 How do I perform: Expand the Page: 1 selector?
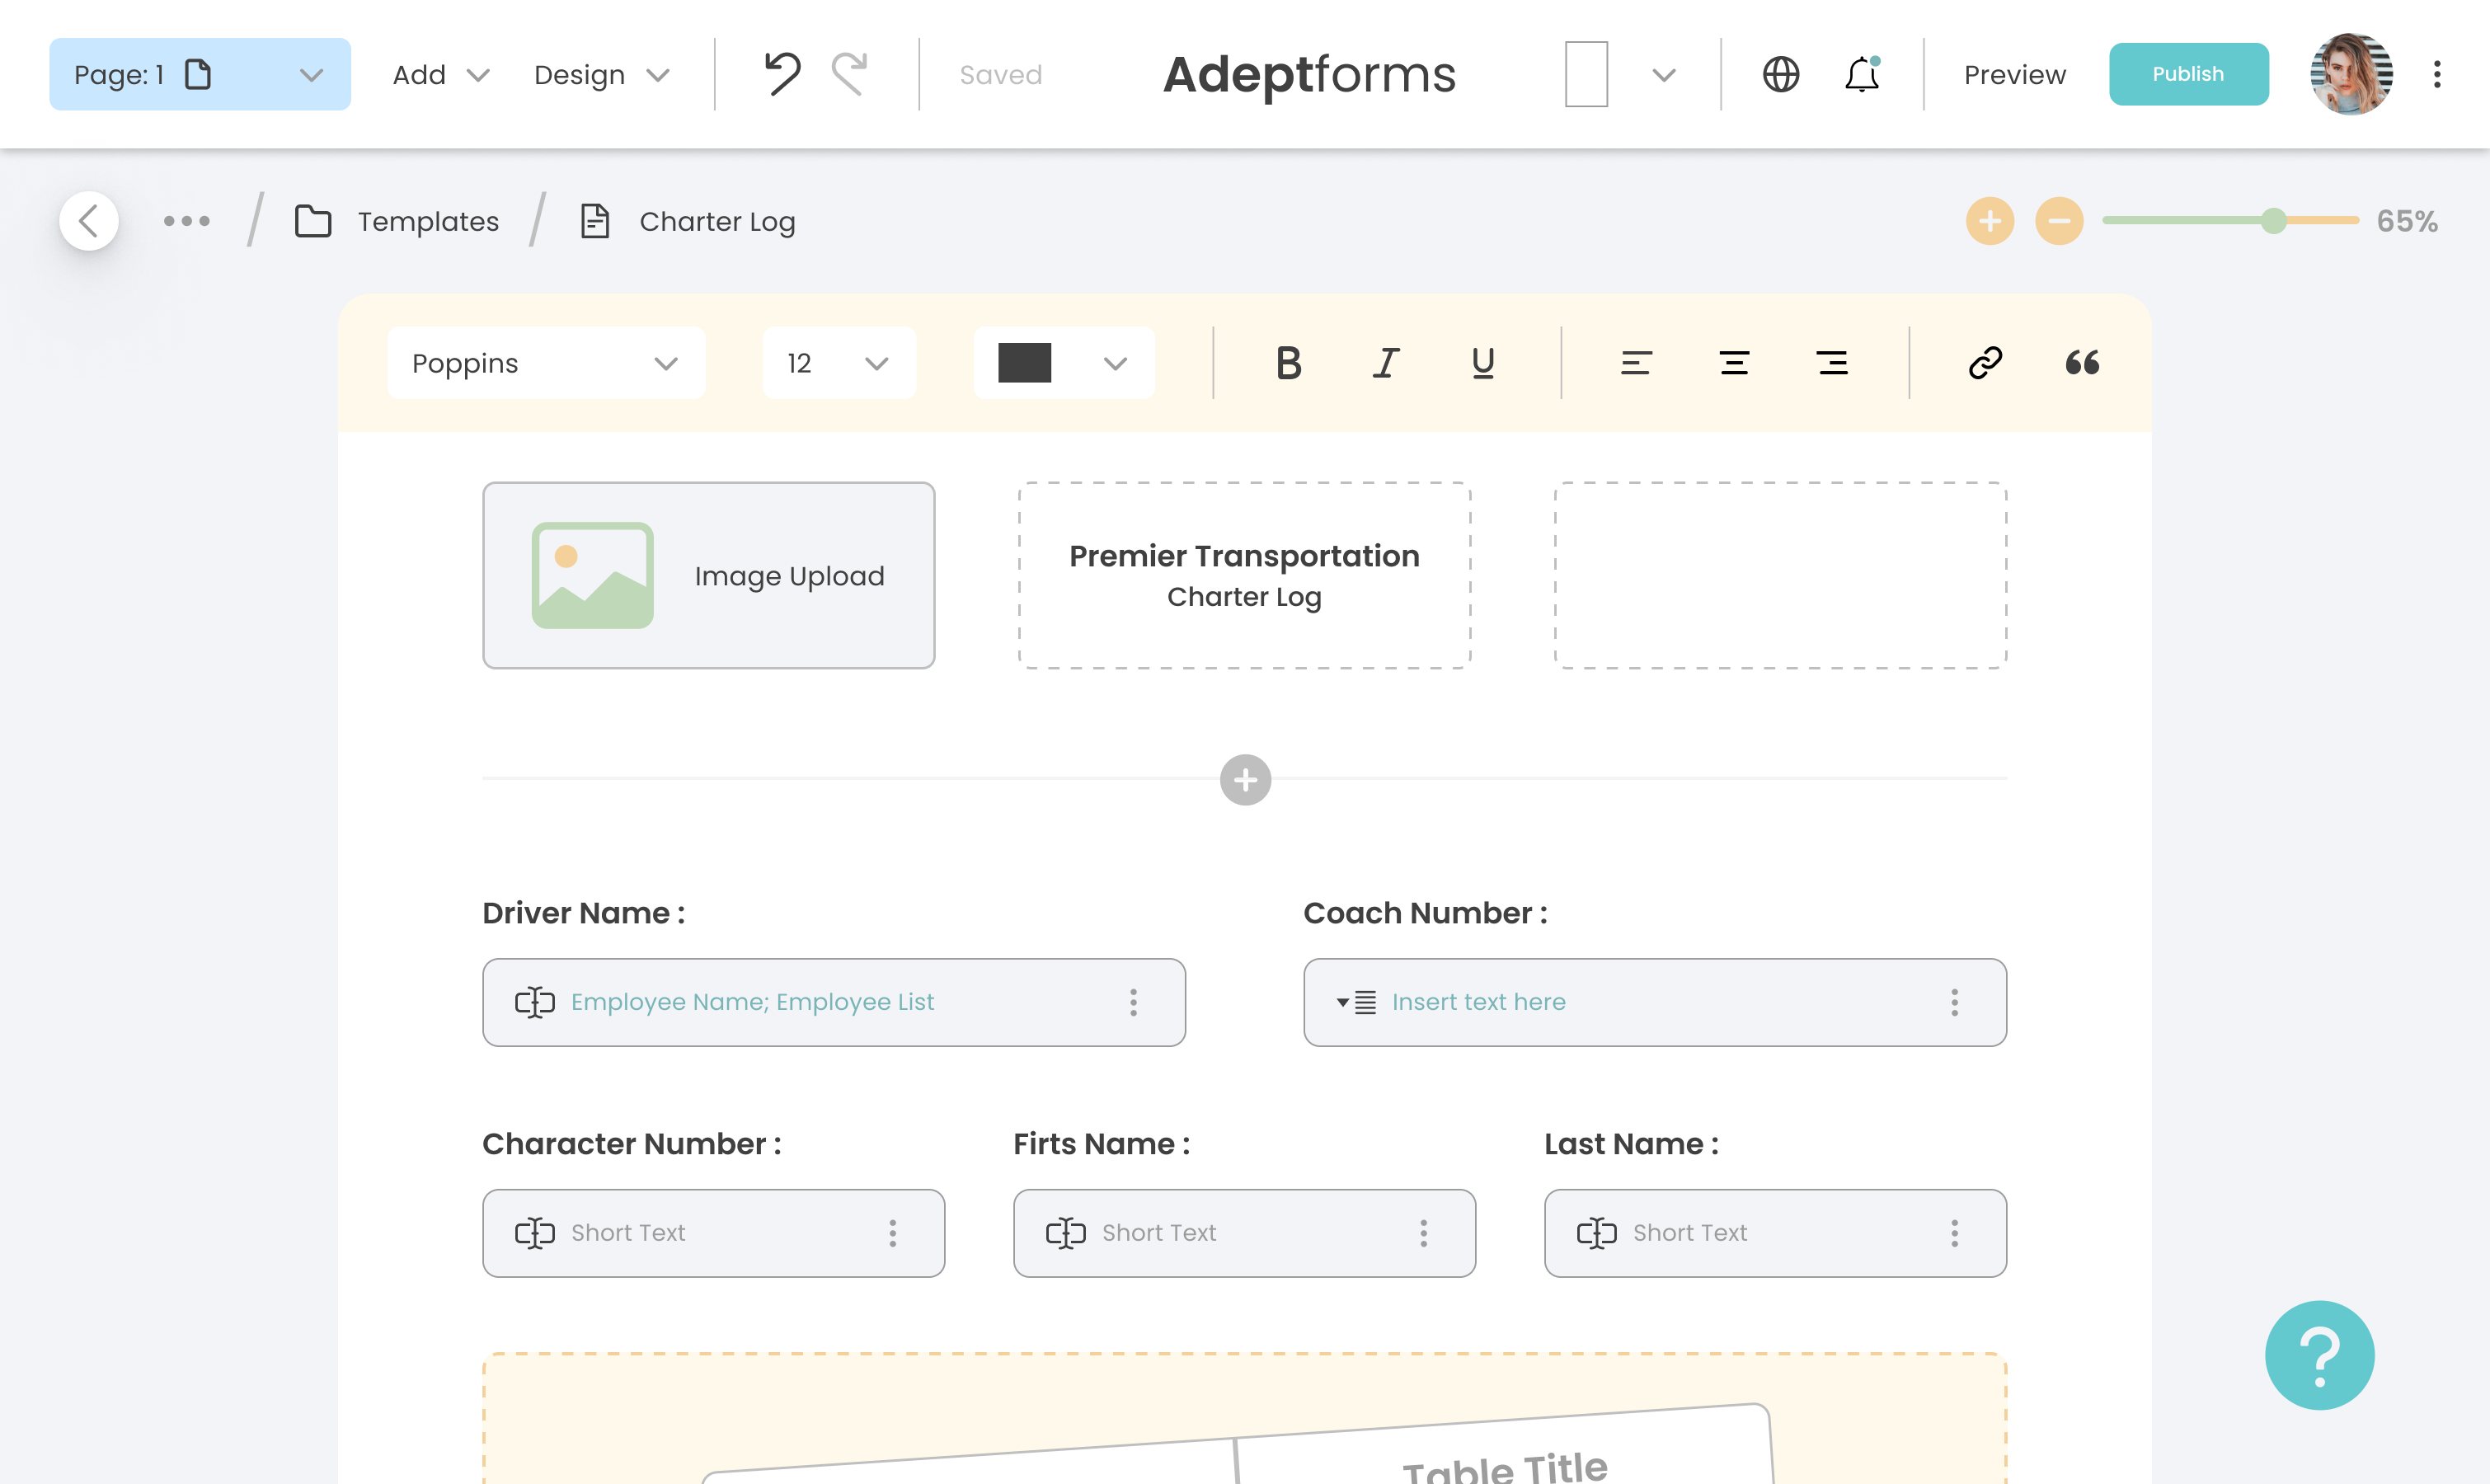[199, 74]
